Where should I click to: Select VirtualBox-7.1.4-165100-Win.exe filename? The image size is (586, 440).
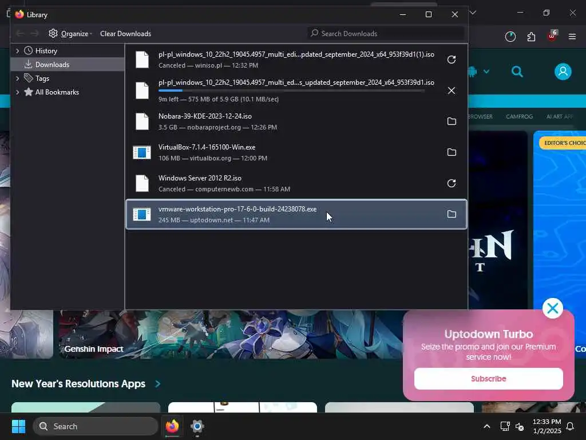[x=207, y=147]
